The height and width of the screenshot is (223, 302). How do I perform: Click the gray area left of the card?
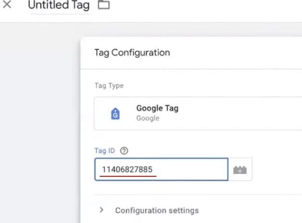(39, 130)
